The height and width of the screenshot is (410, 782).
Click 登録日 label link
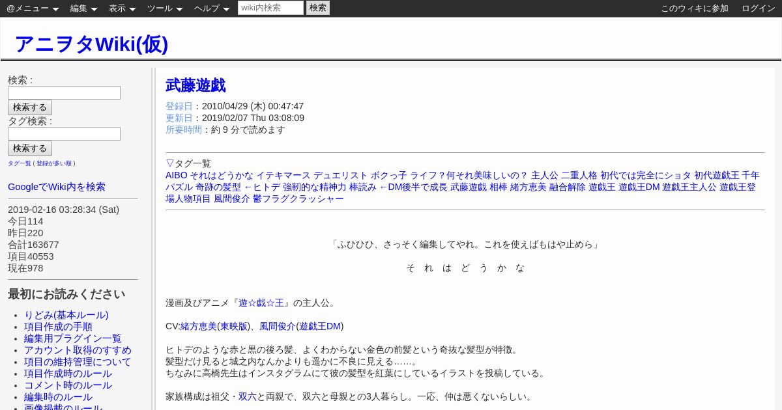click(x=179, y=106)
